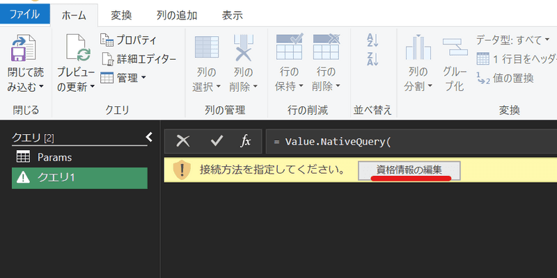Sort ascending with A-Z icon

point(372,41)
